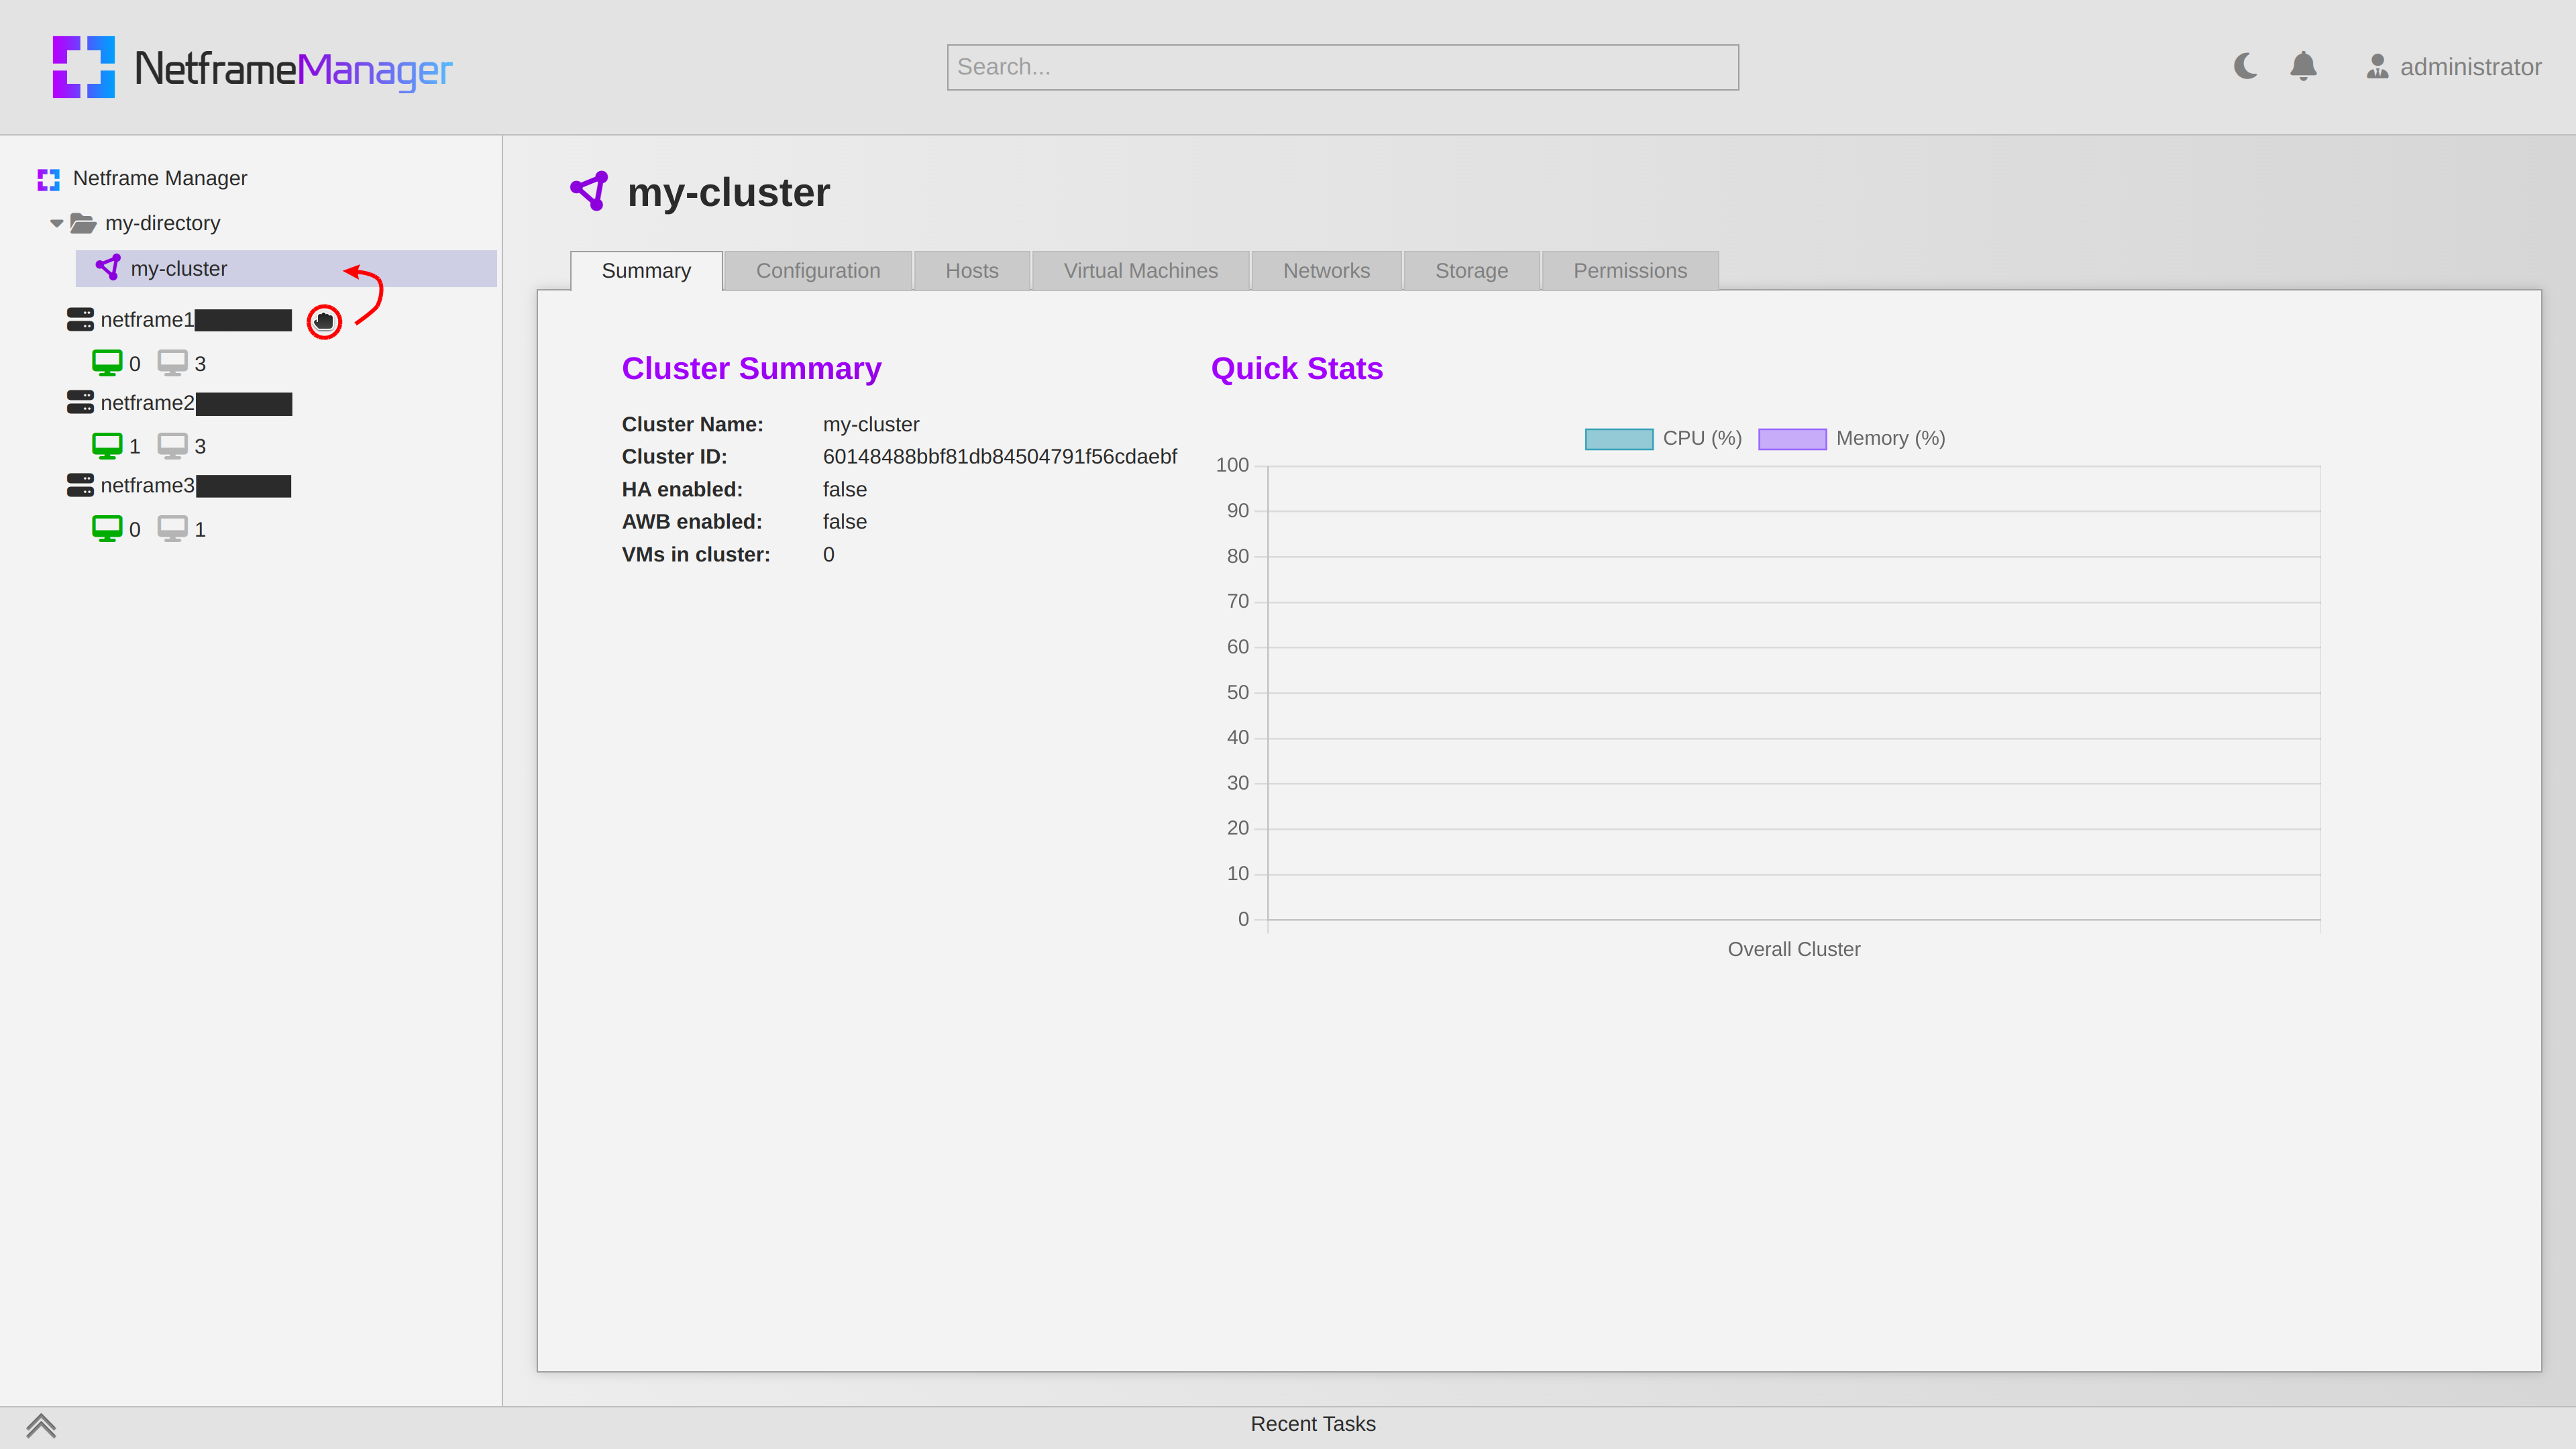Select the Netframe Manager root label

click(160, 178)
